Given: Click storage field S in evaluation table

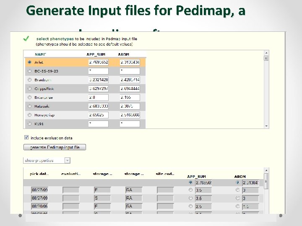Looking at the screenshot, I should (102, 198).
